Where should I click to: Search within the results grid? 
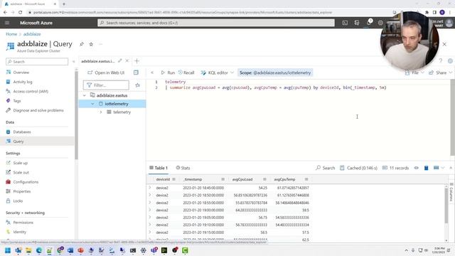[x=326, y=168]
